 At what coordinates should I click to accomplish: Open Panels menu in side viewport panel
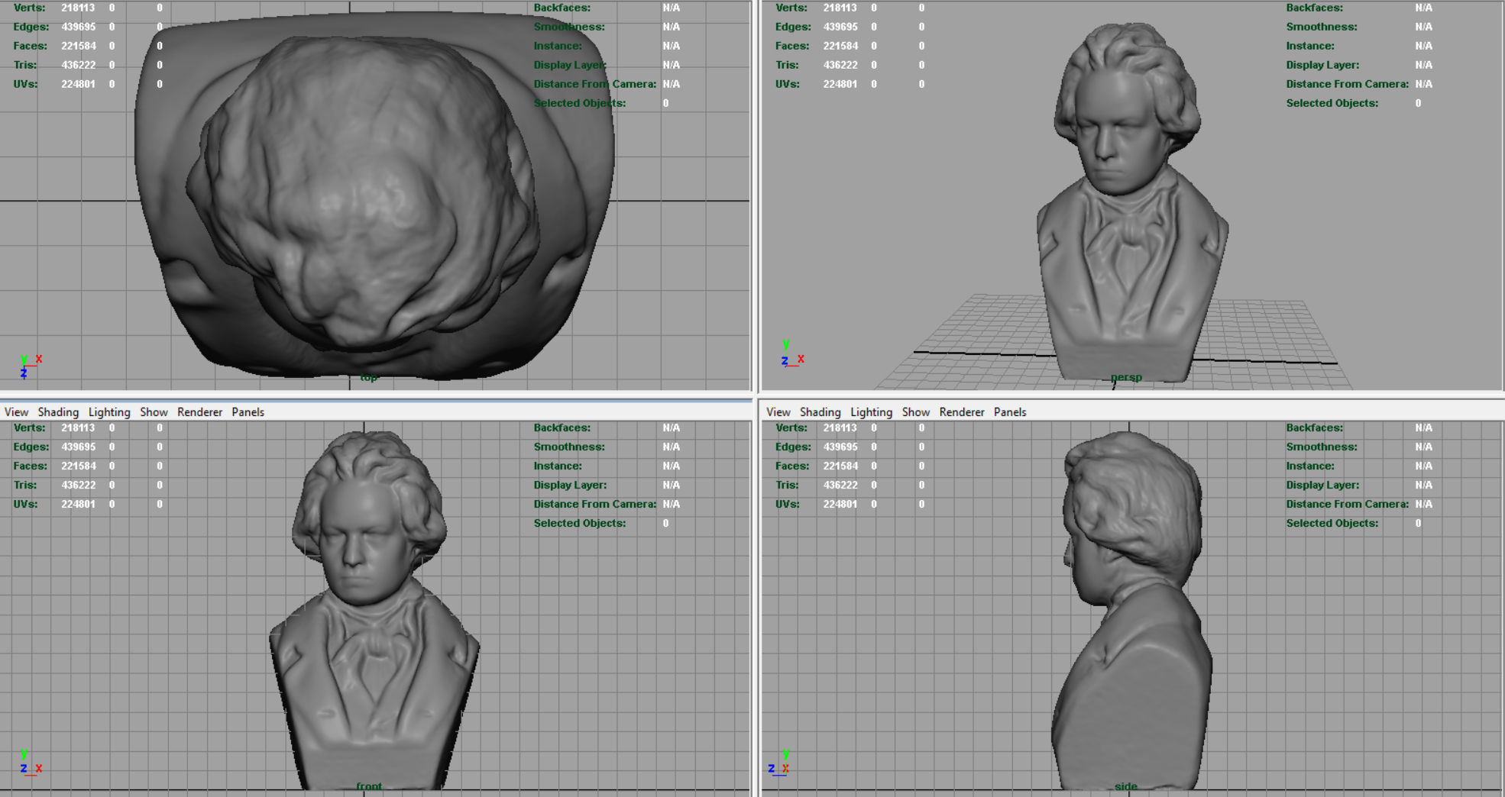click(x=1009, y=411)
